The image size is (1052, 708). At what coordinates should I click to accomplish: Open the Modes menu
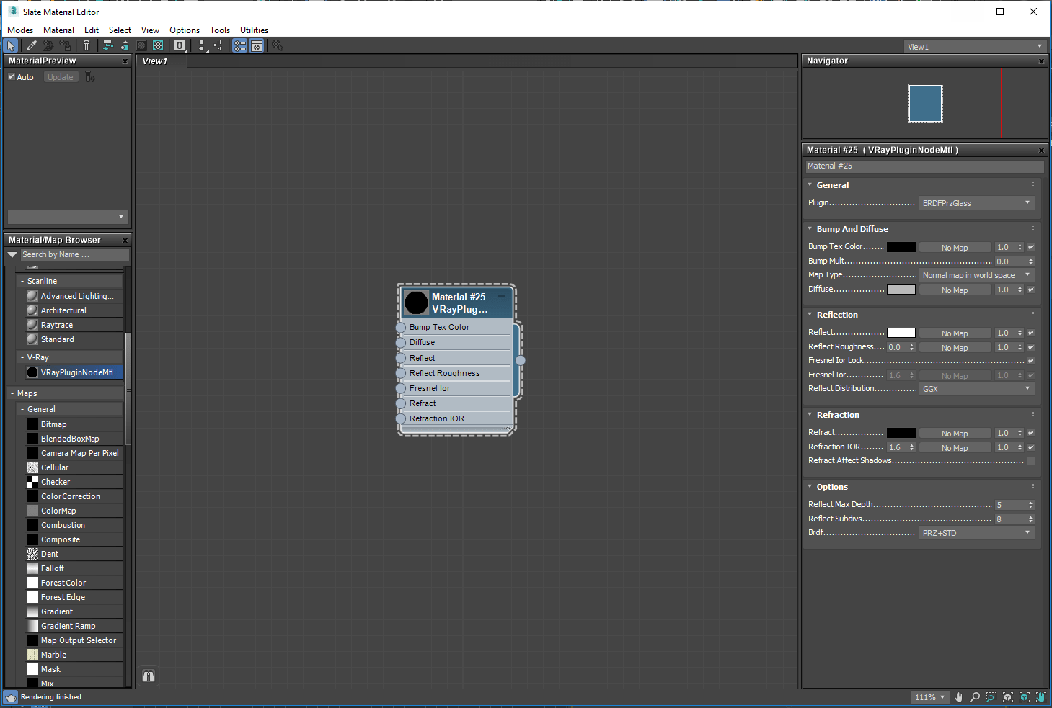pos(20,30)
